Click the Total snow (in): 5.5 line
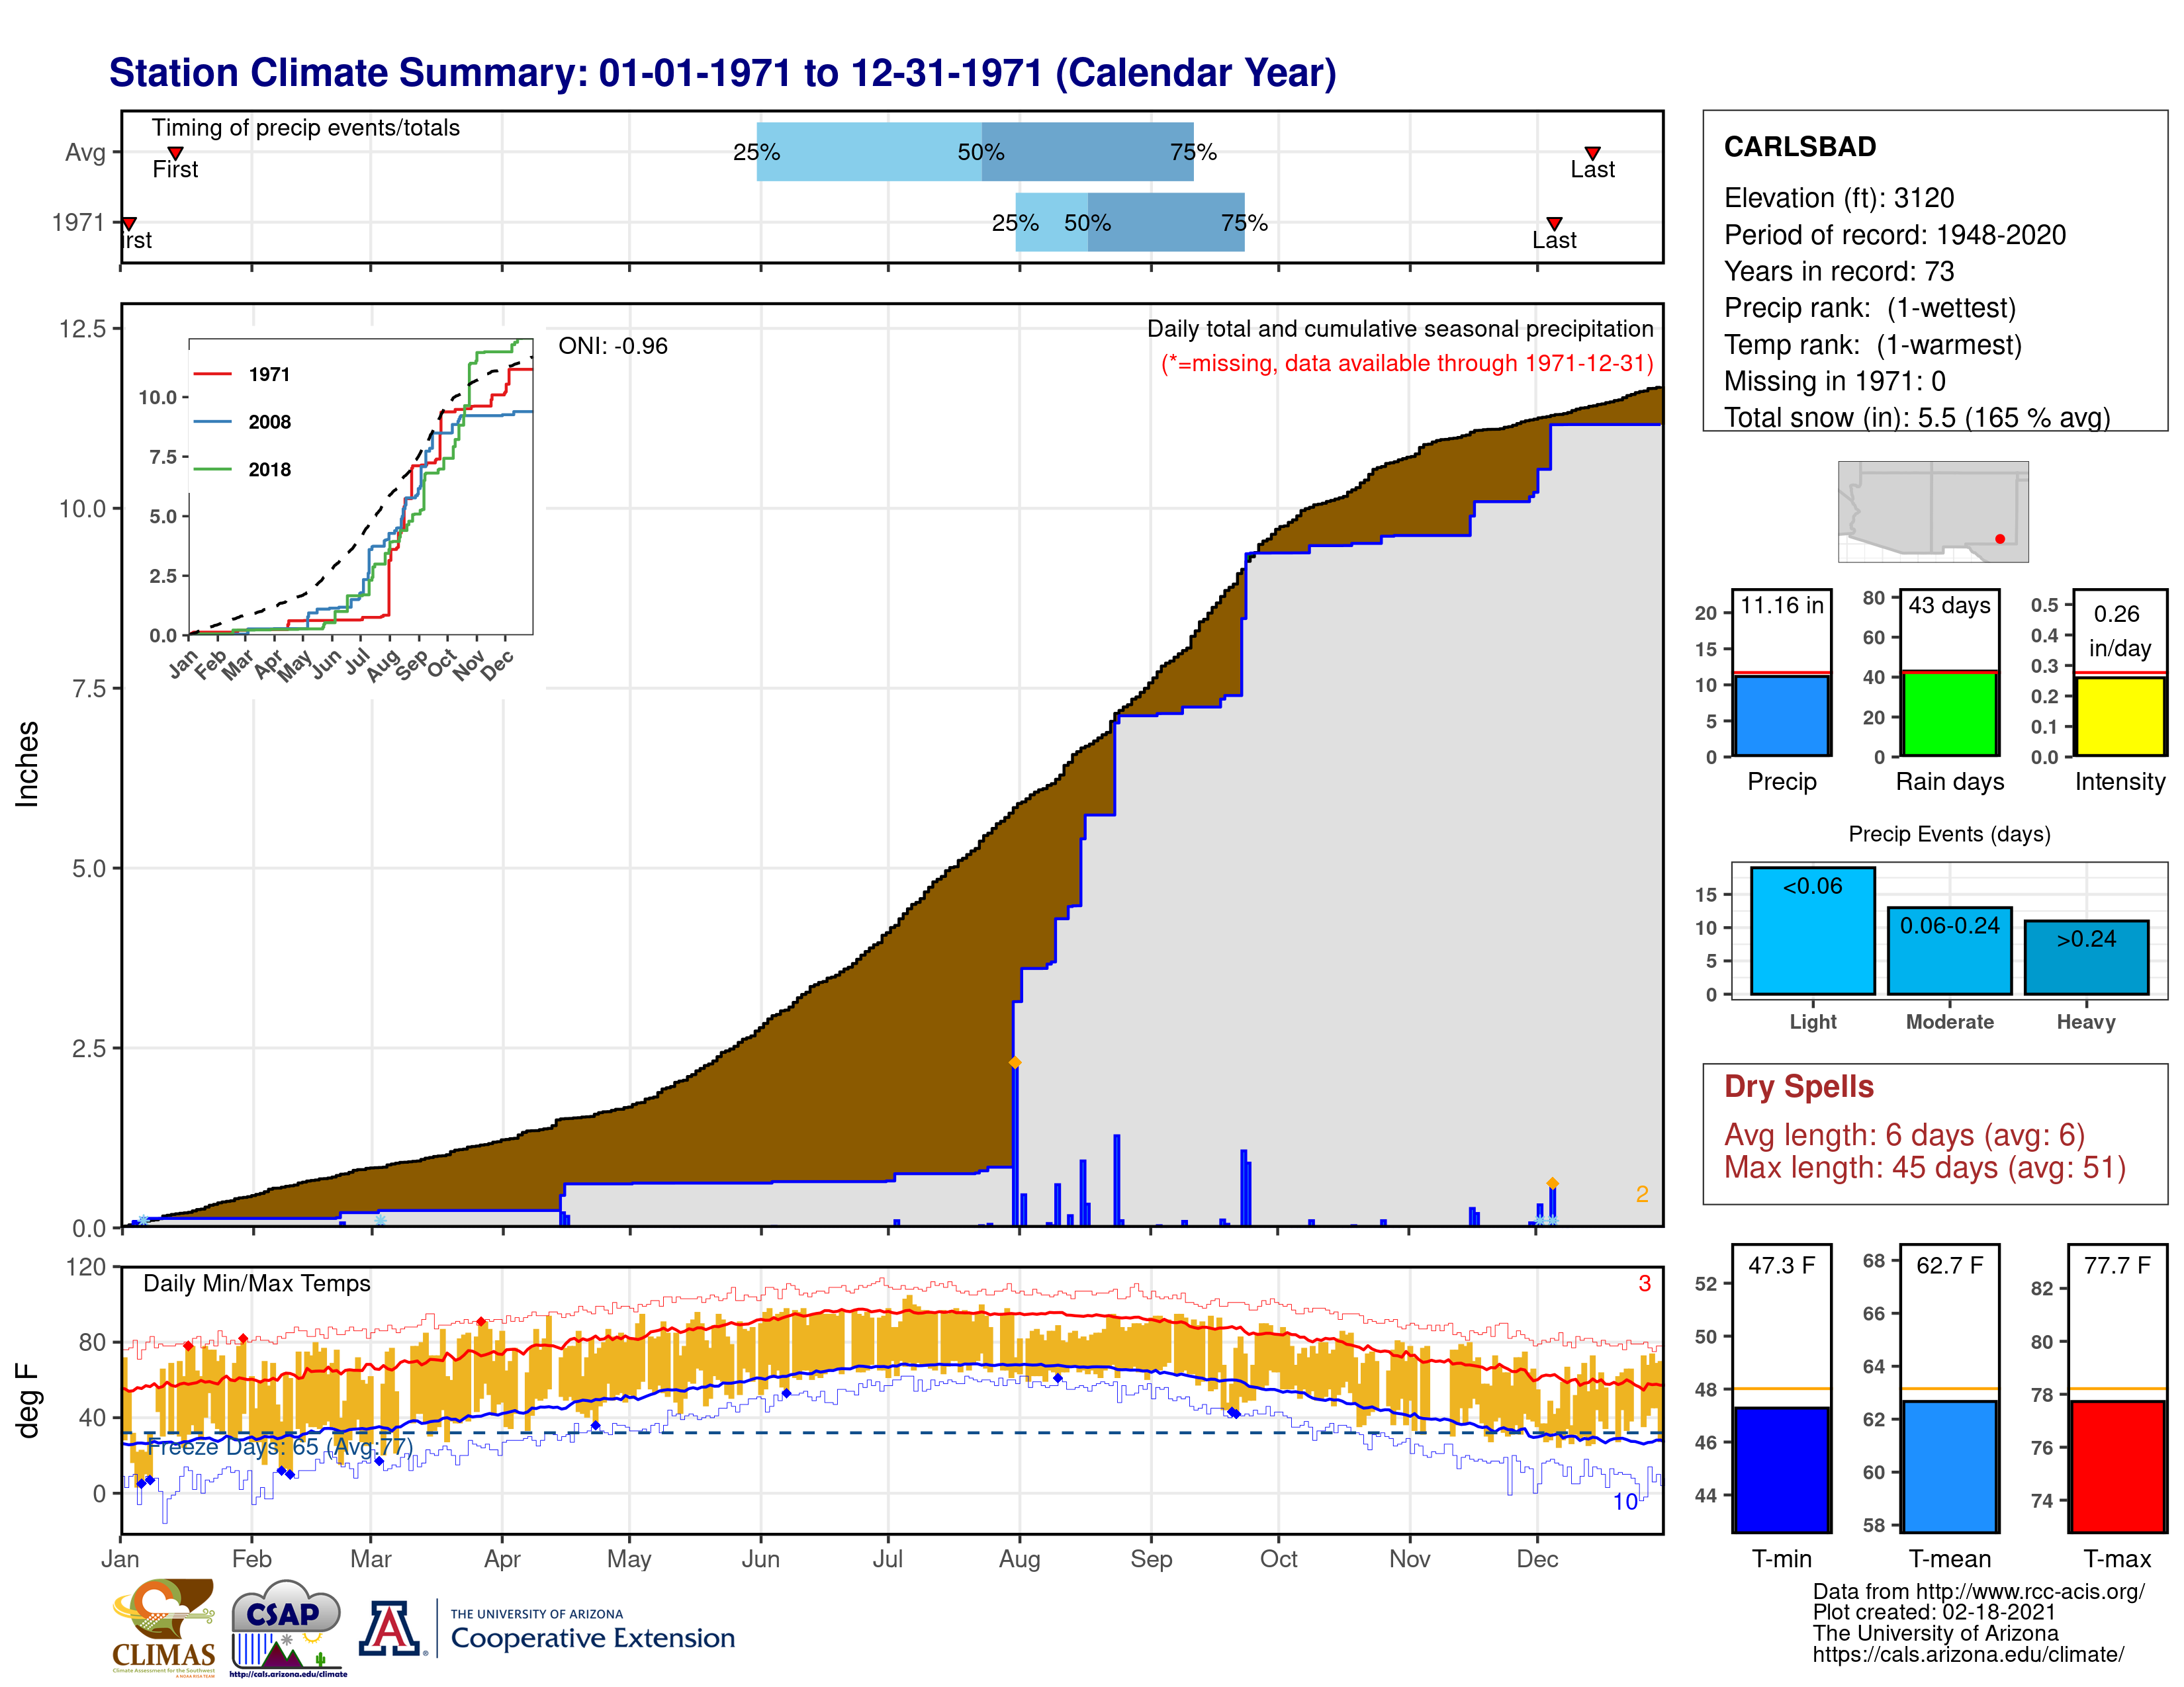This screenshot has width=2184, height=1687. point(1917,417)
